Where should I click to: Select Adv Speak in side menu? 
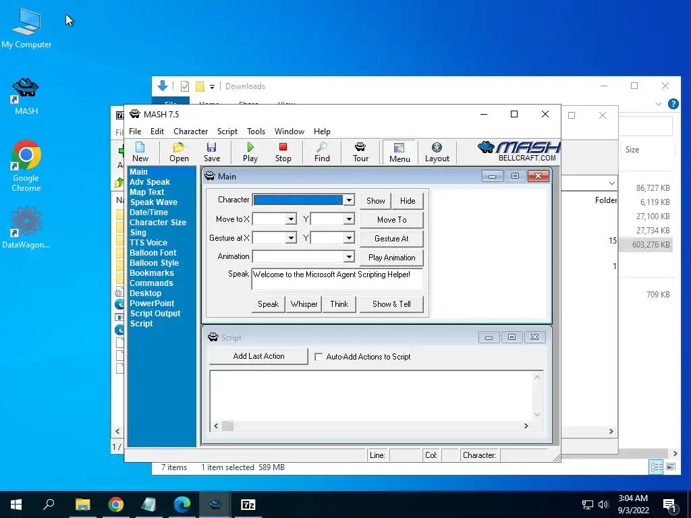click(149, 182)
